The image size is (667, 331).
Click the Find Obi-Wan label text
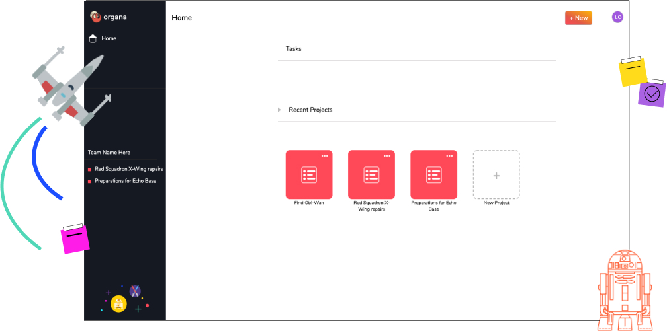(309, 203)
